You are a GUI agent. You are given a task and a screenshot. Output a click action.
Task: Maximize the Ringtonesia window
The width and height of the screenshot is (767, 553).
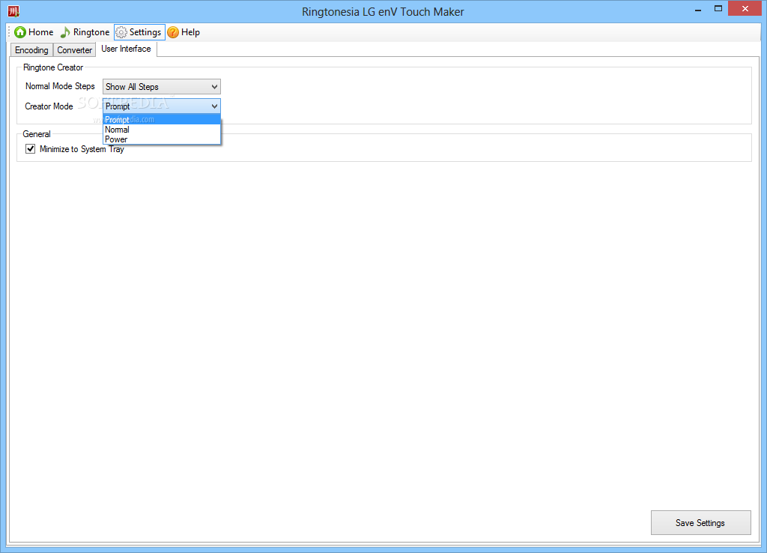718,9
